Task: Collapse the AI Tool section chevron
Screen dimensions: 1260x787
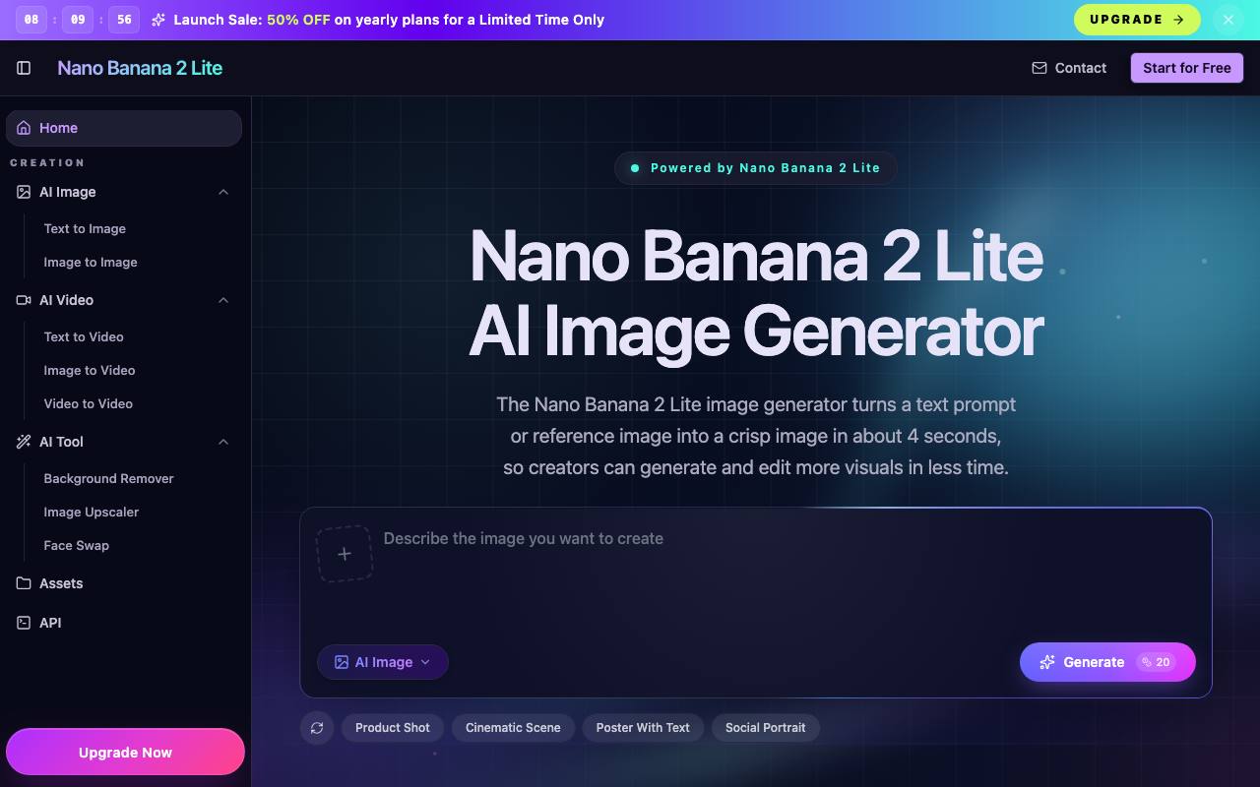Action: tap(223, 442)
